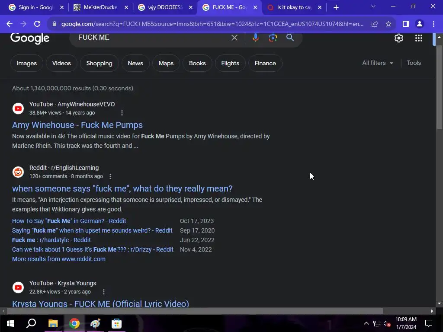Filter results by Flights
The height and width of the screenshot is (332, 443).
pos(230,63)
